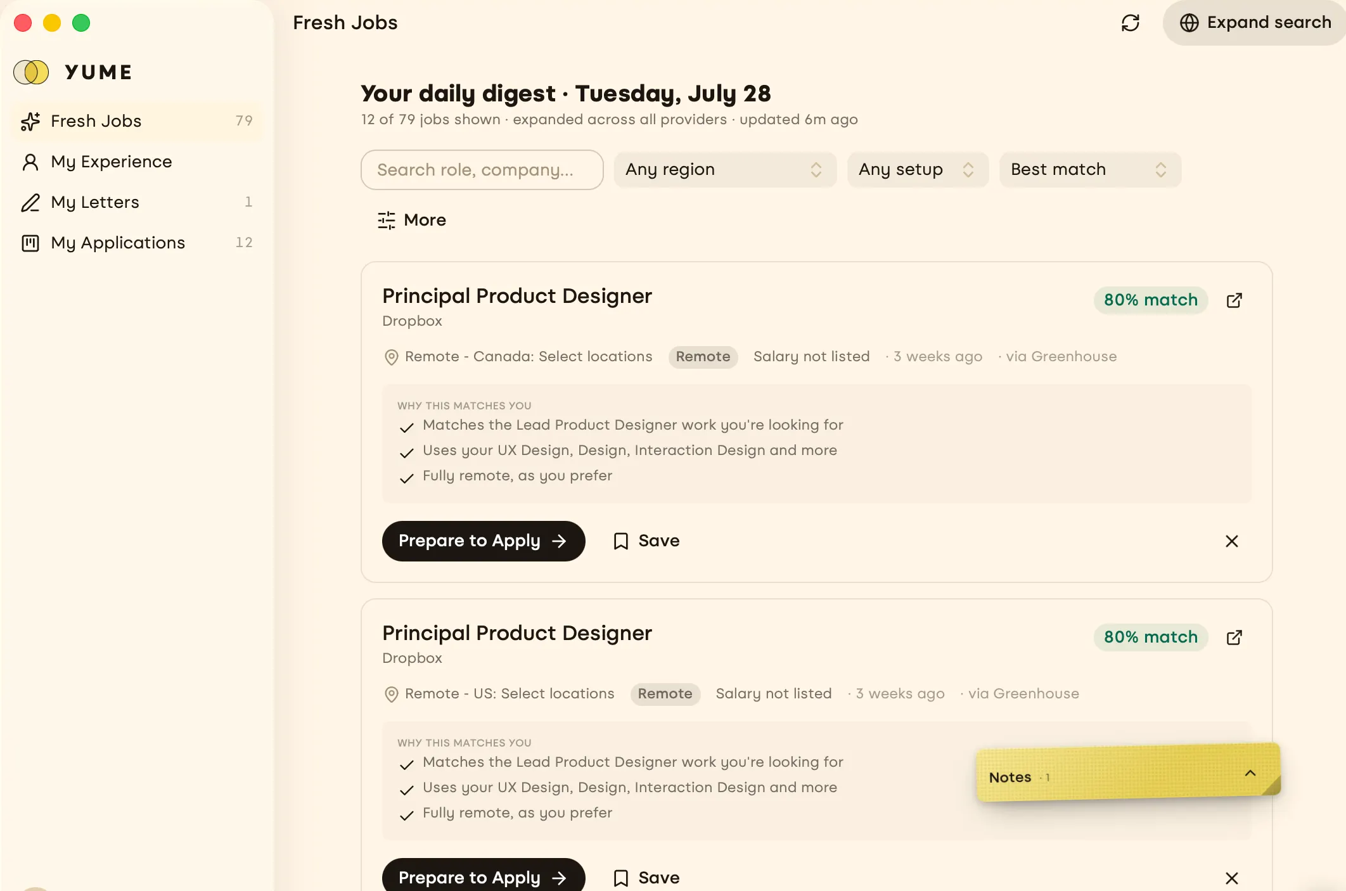
Task: Dismiss the US Principal Product Designer card
Action: tap(1232, 878)
